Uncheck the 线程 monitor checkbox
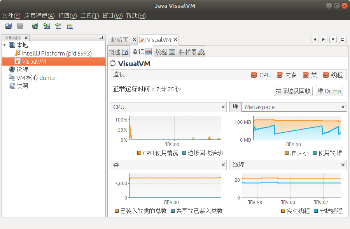 point(326,75)
